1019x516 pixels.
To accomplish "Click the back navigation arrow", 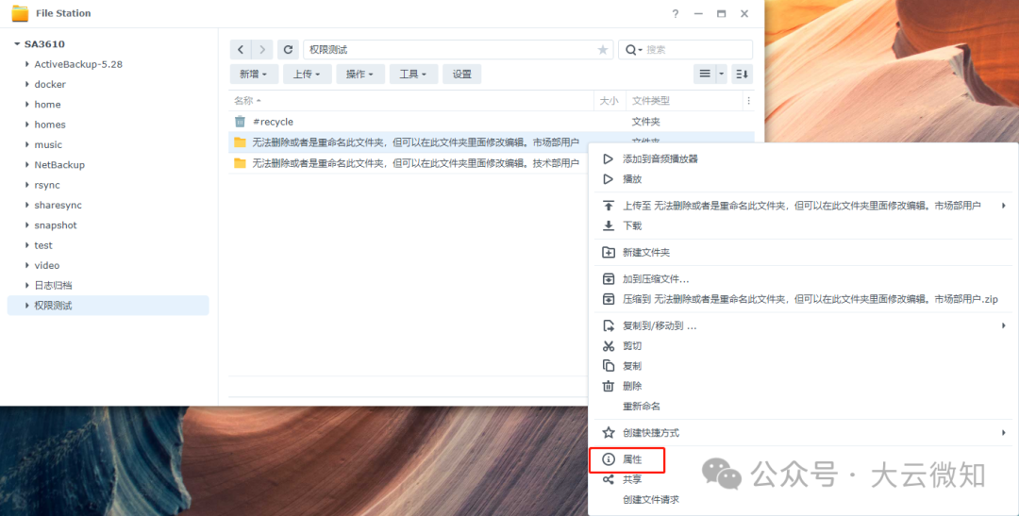I will [241, 49].
